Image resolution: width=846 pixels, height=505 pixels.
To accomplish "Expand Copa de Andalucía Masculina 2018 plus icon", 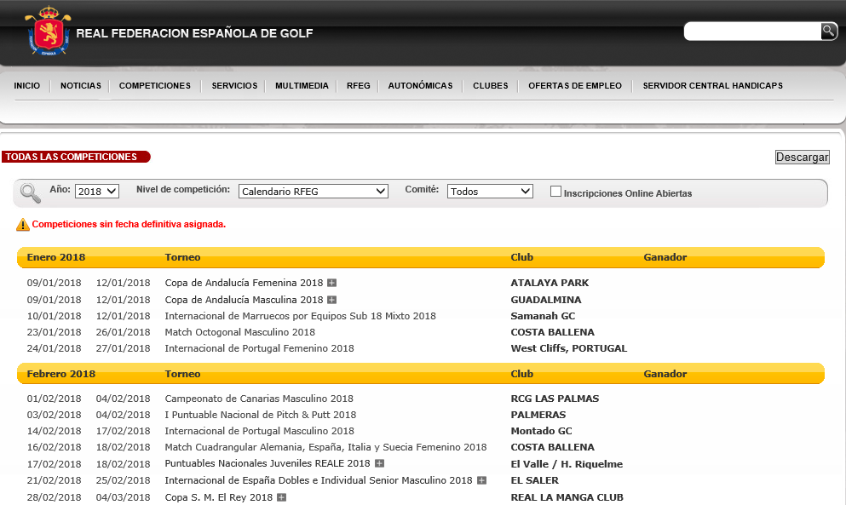I will (332, 300).
